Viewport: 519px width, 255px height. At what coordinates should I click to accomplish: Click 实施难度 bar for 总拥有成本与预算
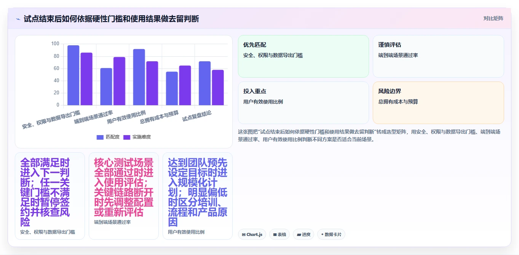pos(185,85)
